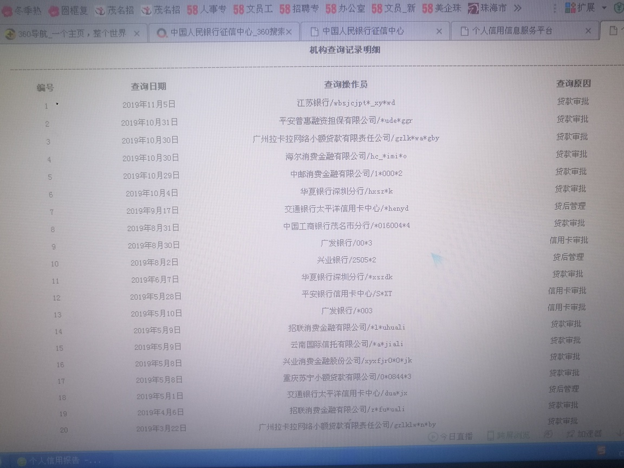624x468 pixels.
Task: Open the 圆框复 bookmark
Action: (68, 10)
